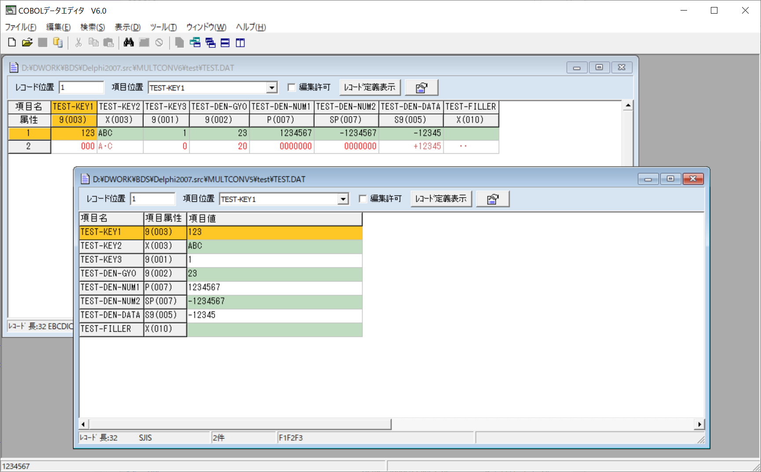Screen dimensions: 761x472
Task: Click the Copy toolbar icon
Action: [94, 42]
